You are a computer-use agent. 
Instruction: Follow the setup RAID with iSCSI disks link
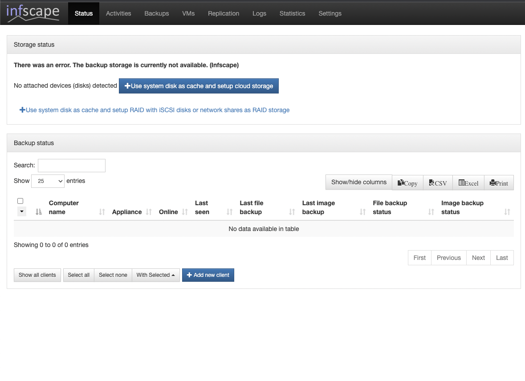click(155, 110)
